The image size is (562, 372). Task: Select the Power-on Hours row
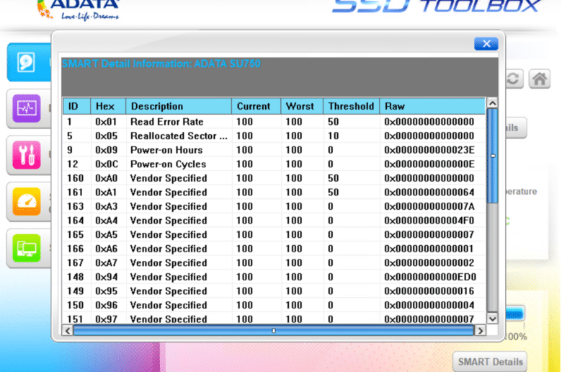tap(275, 149)
